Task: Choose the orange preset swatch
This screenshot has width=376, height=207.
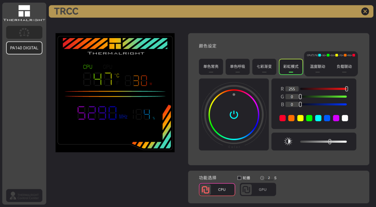Action: pyautogui.click(x=291, y=118)
